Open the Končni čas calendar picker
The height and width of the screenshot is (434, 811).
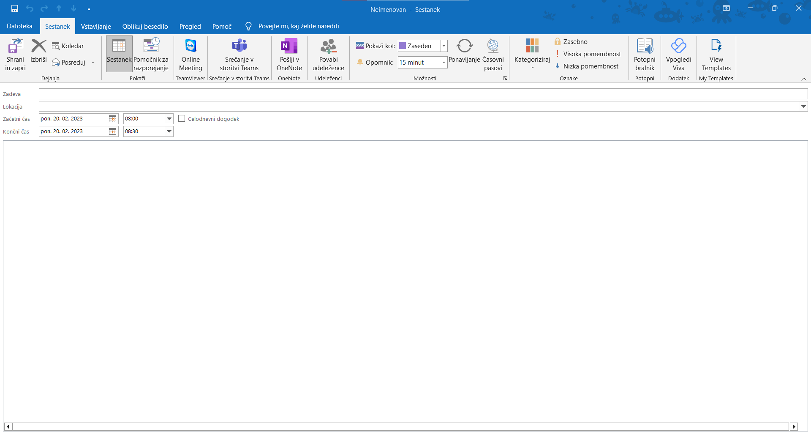[x=113, y=131]
